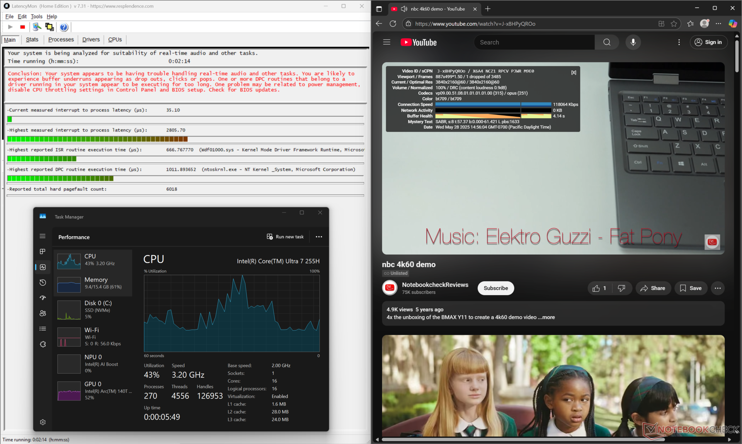Open YouTube video more actions ellipsis
Image resolution: width=742 pixels, height=444 pixels.
tap(718, 288)
